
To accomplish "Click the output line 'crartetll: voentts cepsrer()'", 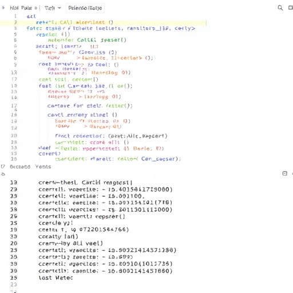I will coord(82,216).
